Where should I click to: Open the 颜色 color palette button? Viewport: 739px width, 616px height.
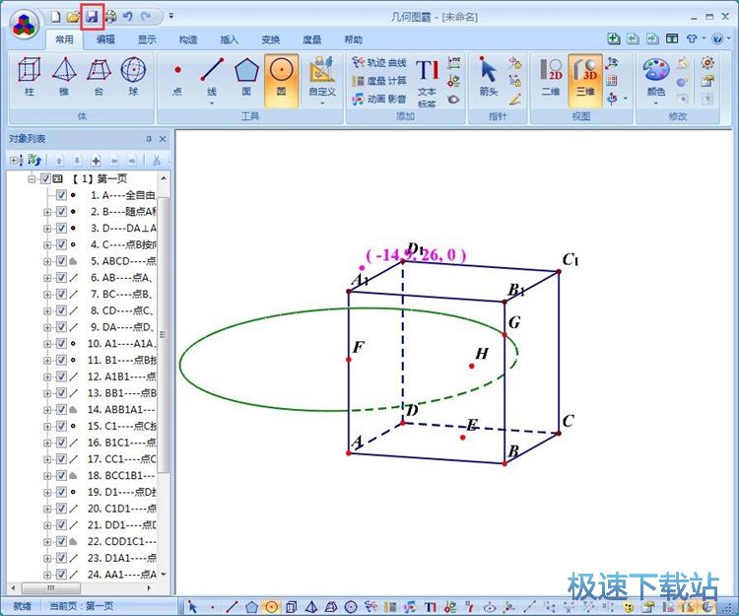point(655,79)
